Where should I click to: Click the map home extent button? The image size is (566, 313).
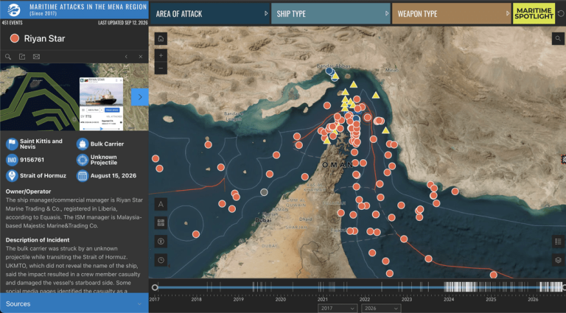tap(161, 38)
